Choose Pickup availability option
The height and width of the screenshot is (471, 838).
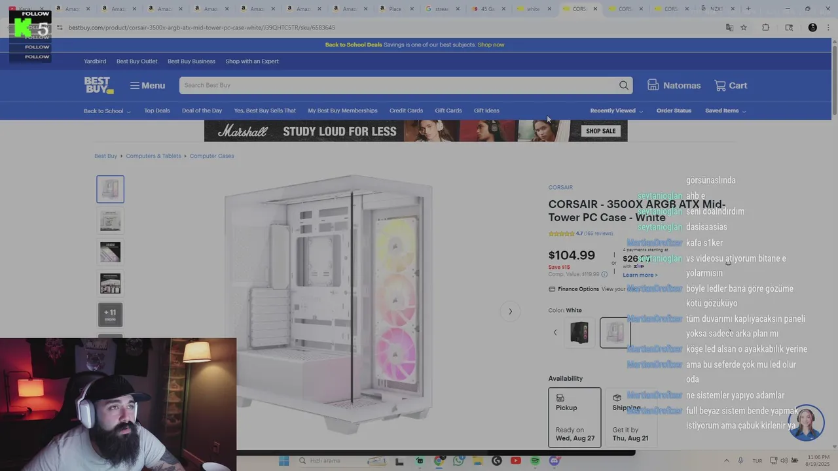coord(575,417)
